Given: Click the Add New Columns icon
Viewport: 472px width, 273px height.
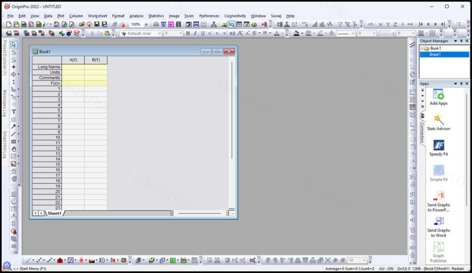Looking at the screenshot, I should [264, 25].
